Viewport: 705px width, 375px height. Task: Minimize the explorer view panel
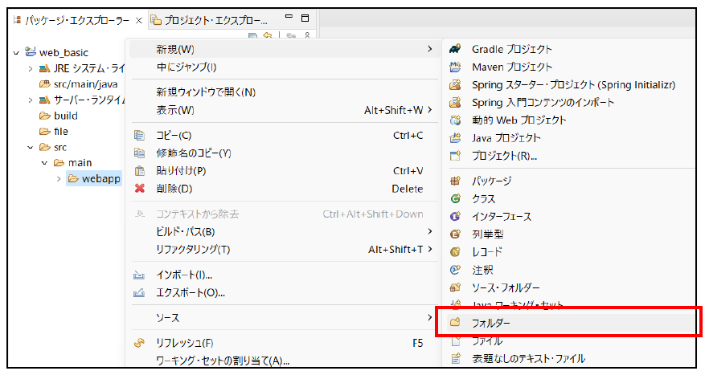point(289,18)
